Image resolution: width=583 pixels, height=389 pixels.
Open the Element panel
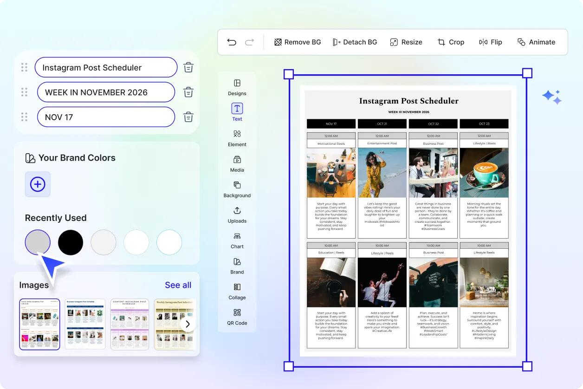(237, 137)
